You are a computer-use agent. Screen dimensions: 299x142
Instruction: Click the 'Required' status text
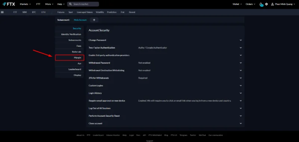click(x=143, y=78)
